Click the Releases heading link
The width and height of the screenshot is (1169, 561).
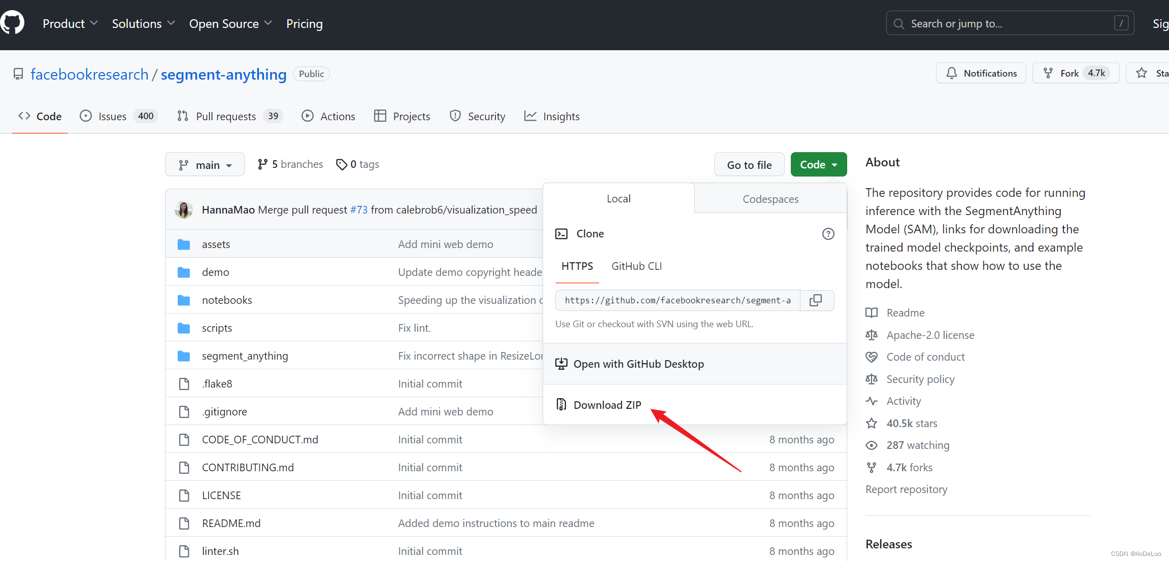(889, 544)
